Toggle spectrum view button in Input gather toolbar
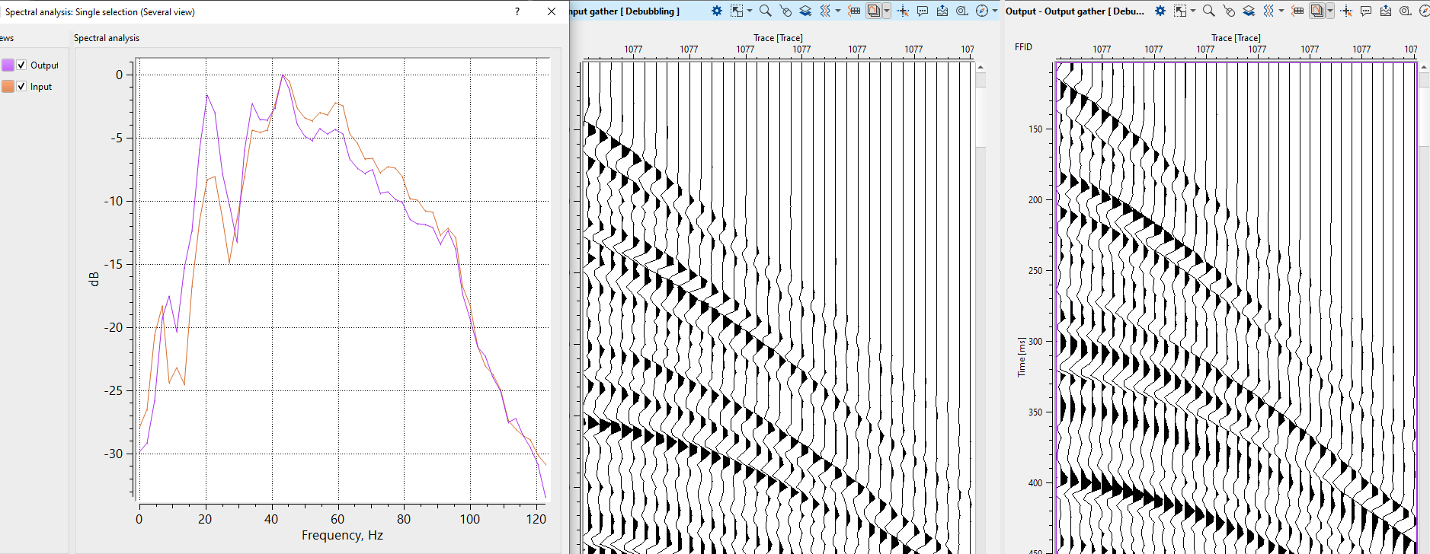The height and width of the screenshot is (554, 1430). coord(874,11)
